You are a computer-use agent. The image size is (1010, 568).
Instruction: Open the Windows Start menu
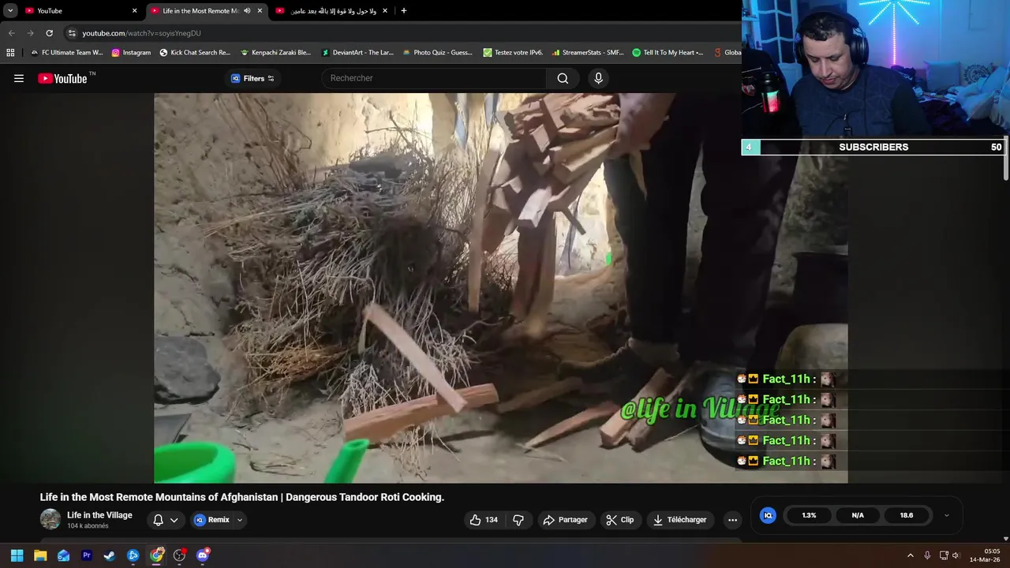[17, 555]
